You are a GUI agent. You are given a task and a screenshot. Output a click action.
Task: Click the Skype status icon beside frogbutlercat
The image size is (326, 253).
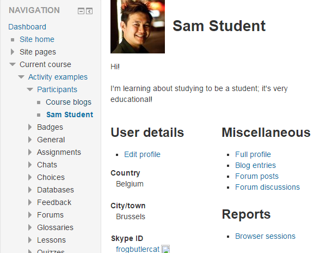pyautogui.click(x=165, y=249)
